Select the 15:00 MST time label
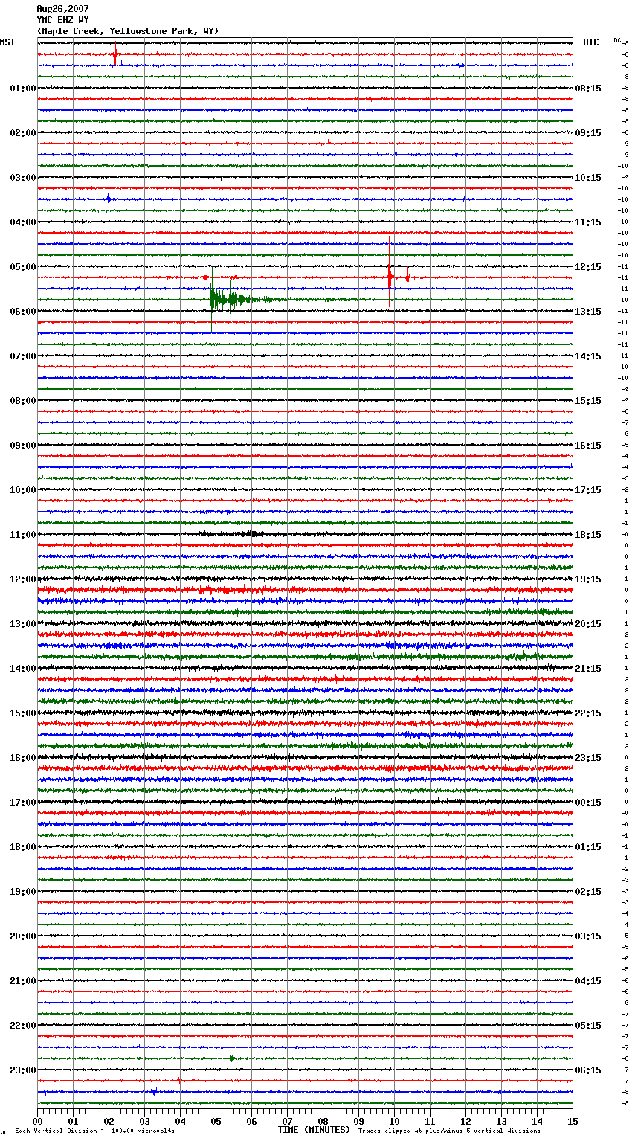The height and width of the screenshot is (1141, 632). coord(23,713)
